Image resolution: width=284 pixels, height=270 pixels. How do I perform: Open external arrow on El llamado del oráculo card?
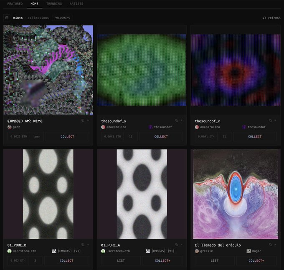[275, 245]
